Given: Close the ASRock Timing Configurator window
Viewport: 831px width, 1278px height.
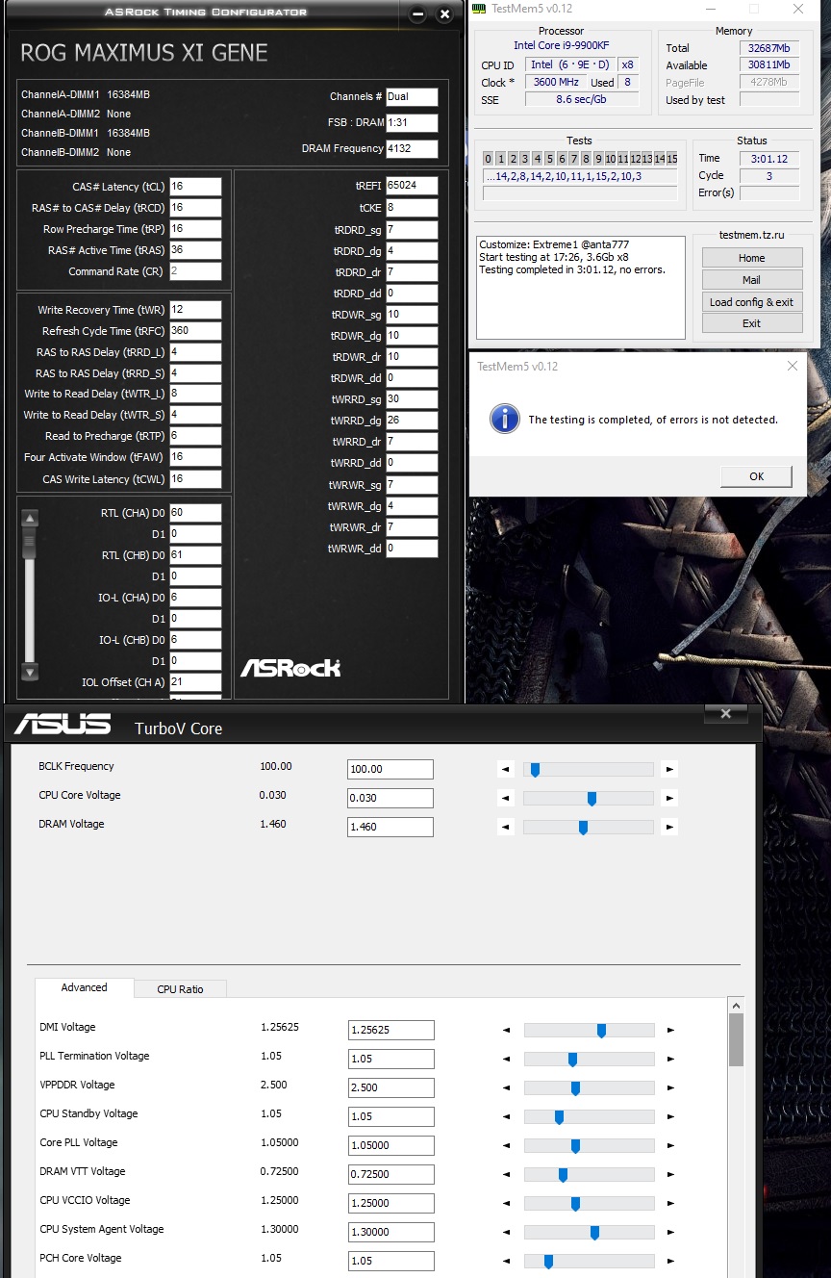Looking at the screenshot, I should [444, 14].
